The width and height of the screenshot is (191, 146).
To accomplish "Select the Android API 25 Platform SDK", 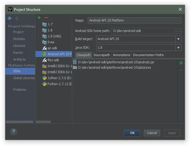I will 54,54.
